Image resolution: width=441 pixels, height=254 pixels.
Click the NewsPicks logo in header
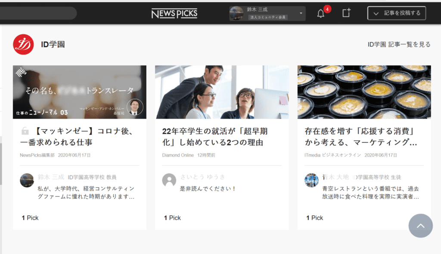coord(174,13)
